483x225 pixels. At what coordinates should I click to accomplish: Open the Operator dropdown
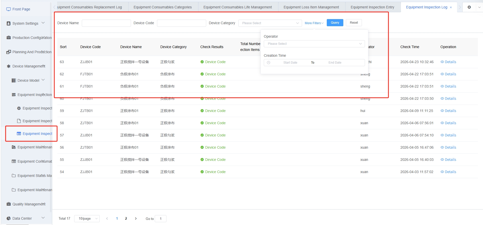(x=314, y=44)
